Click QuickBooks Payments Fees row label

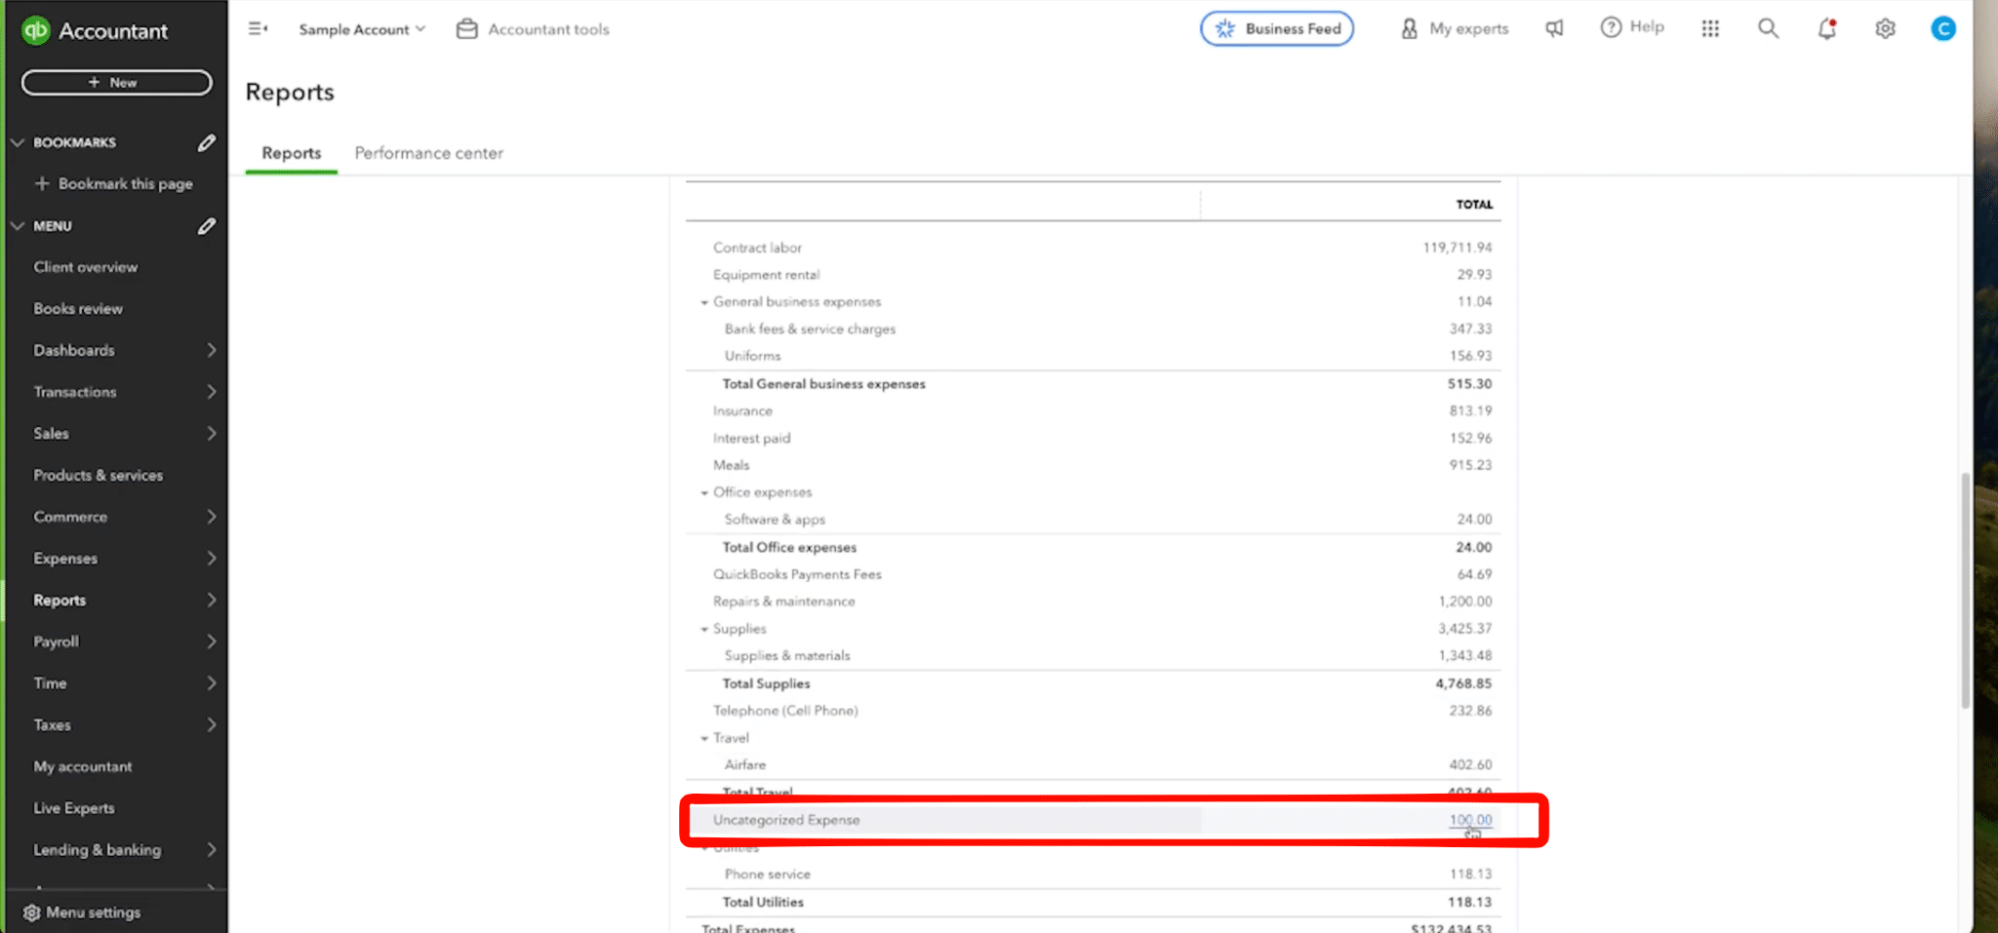coord(797,574)
